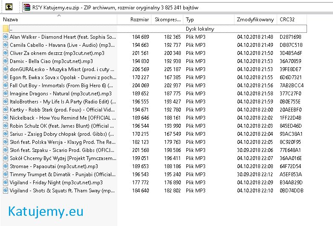Select file name 'Robin Schulz OK'
The width and height of the screenshot is (333, 226).
coord(62,126)
